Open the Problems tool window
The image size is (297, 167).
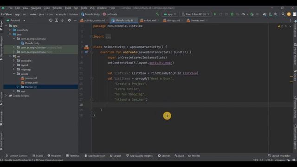point(54,156)
